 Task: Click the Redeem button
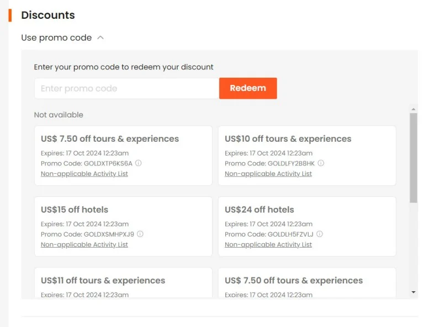[x=248, y=88]
